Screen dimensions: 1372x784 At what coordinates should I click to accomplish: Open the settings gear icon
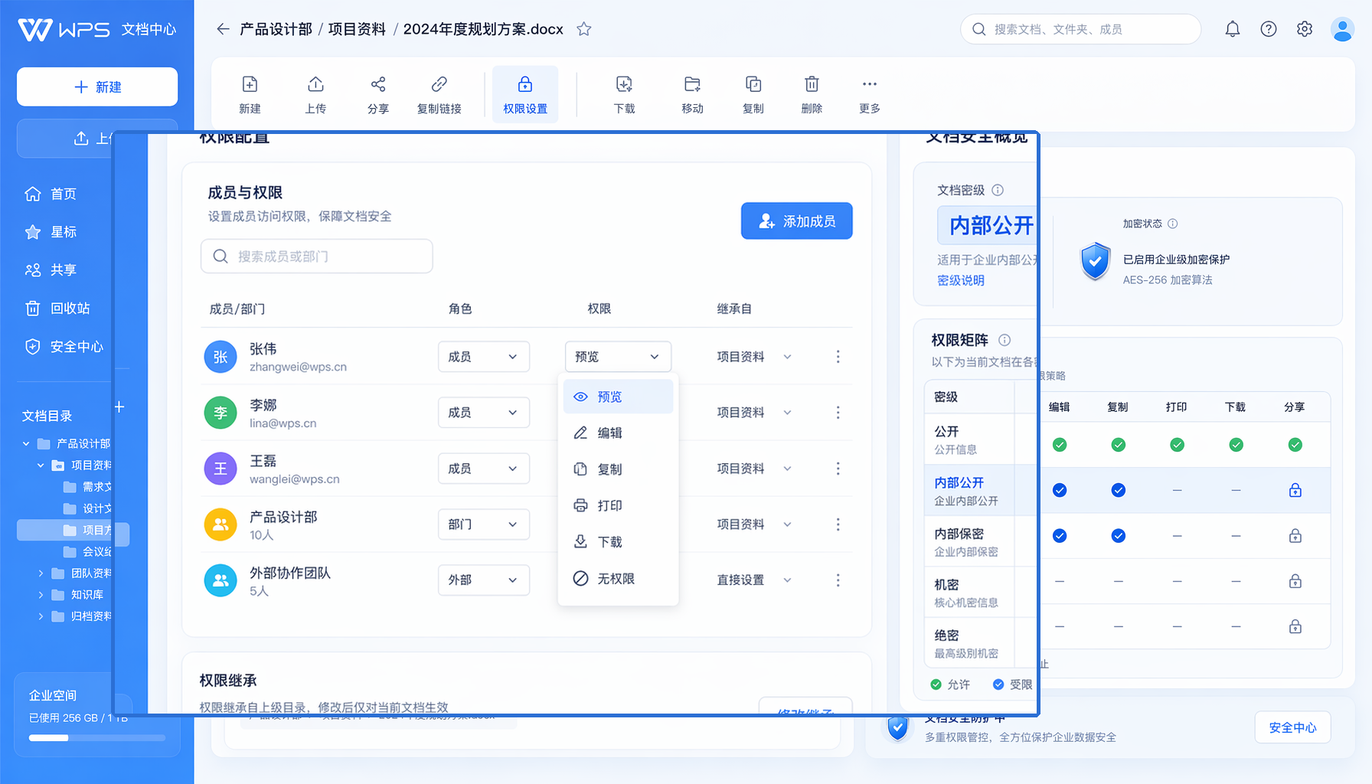[1305, 29]
